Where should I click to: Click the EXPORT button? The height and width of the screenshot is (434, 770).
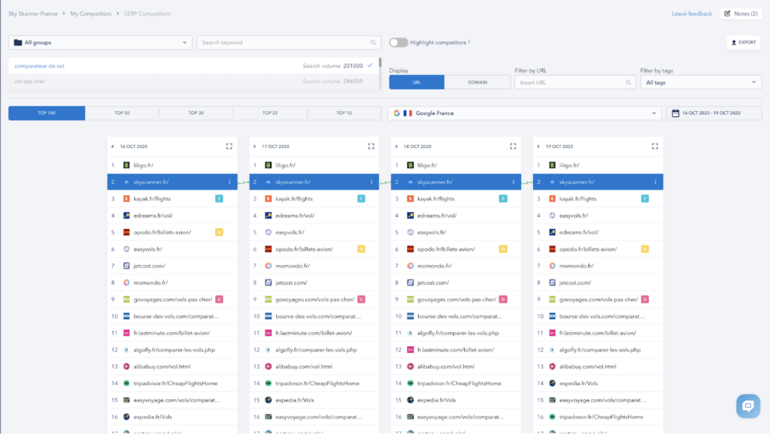pos(744,43)
